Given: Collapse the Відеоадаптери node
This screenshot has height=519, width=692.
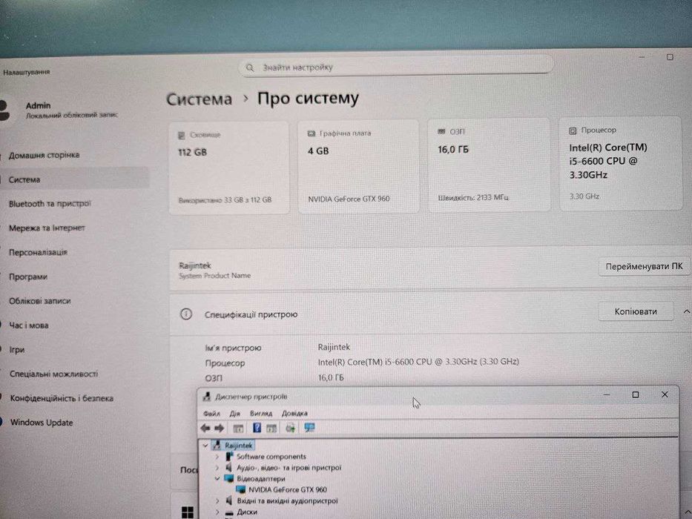Looking at the screenshot, I should click(217, 478).
